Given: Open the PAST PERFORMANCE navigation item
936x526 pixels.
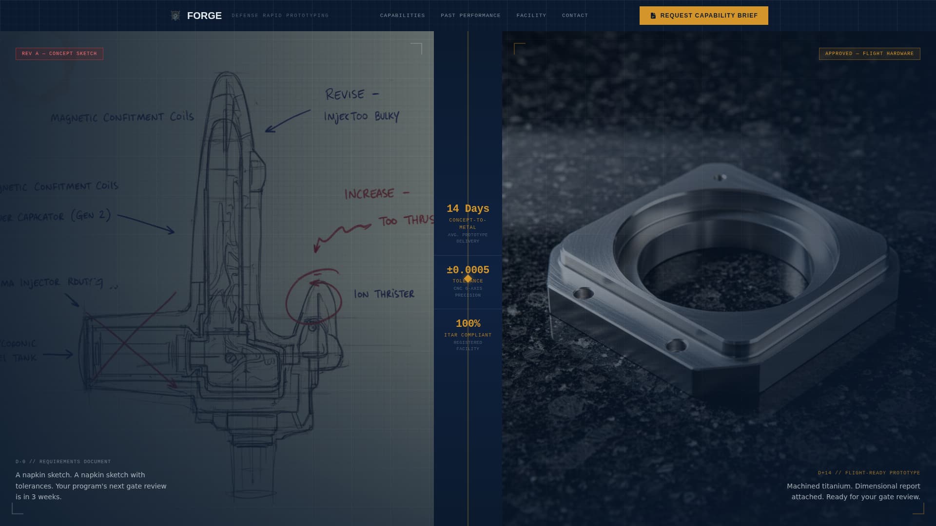Looking at the screenshot, I should (x=470, y=15).
